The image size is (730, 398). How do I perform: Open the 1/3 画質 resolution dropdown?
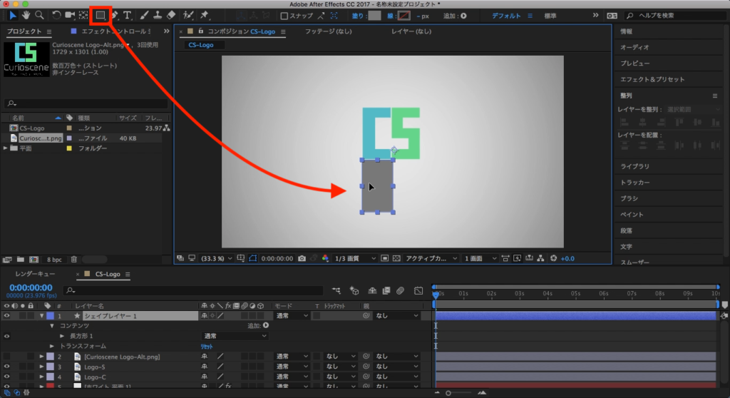[355, 258]
